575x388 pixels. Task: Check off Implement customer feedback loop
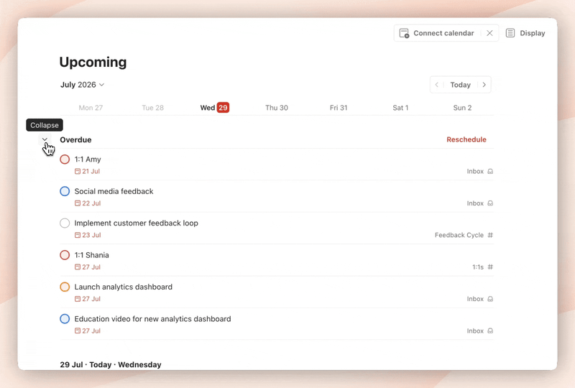click(x=65, y=223)
